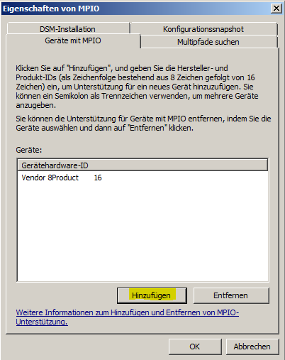The width and height of the screenshot is (285, 360).
Task: Go to the Multipfade suchen tab
Action: (208, 42)
